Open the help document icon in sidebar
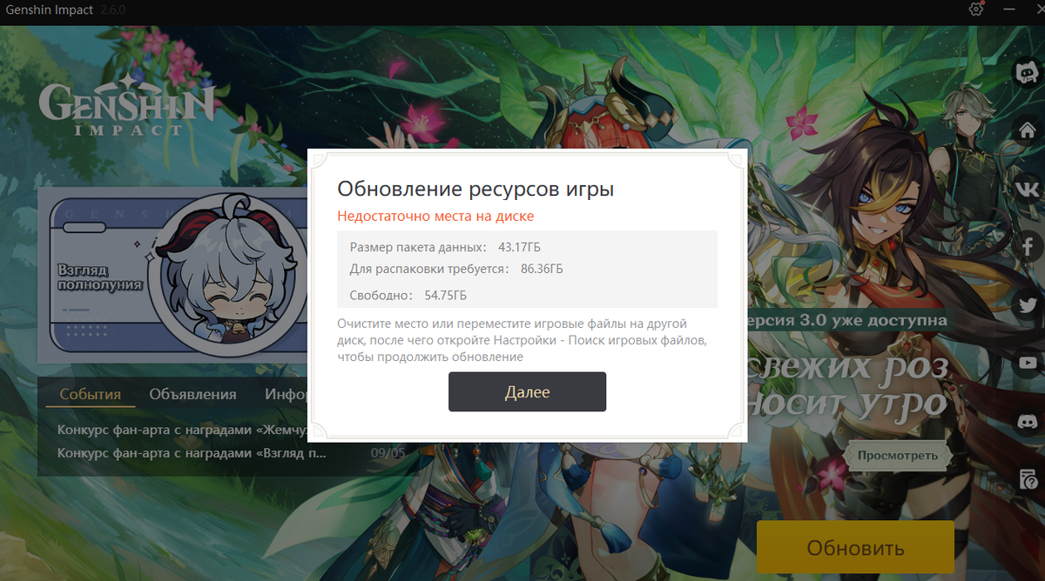The image size is (1045, 581). click(1028, 478)
